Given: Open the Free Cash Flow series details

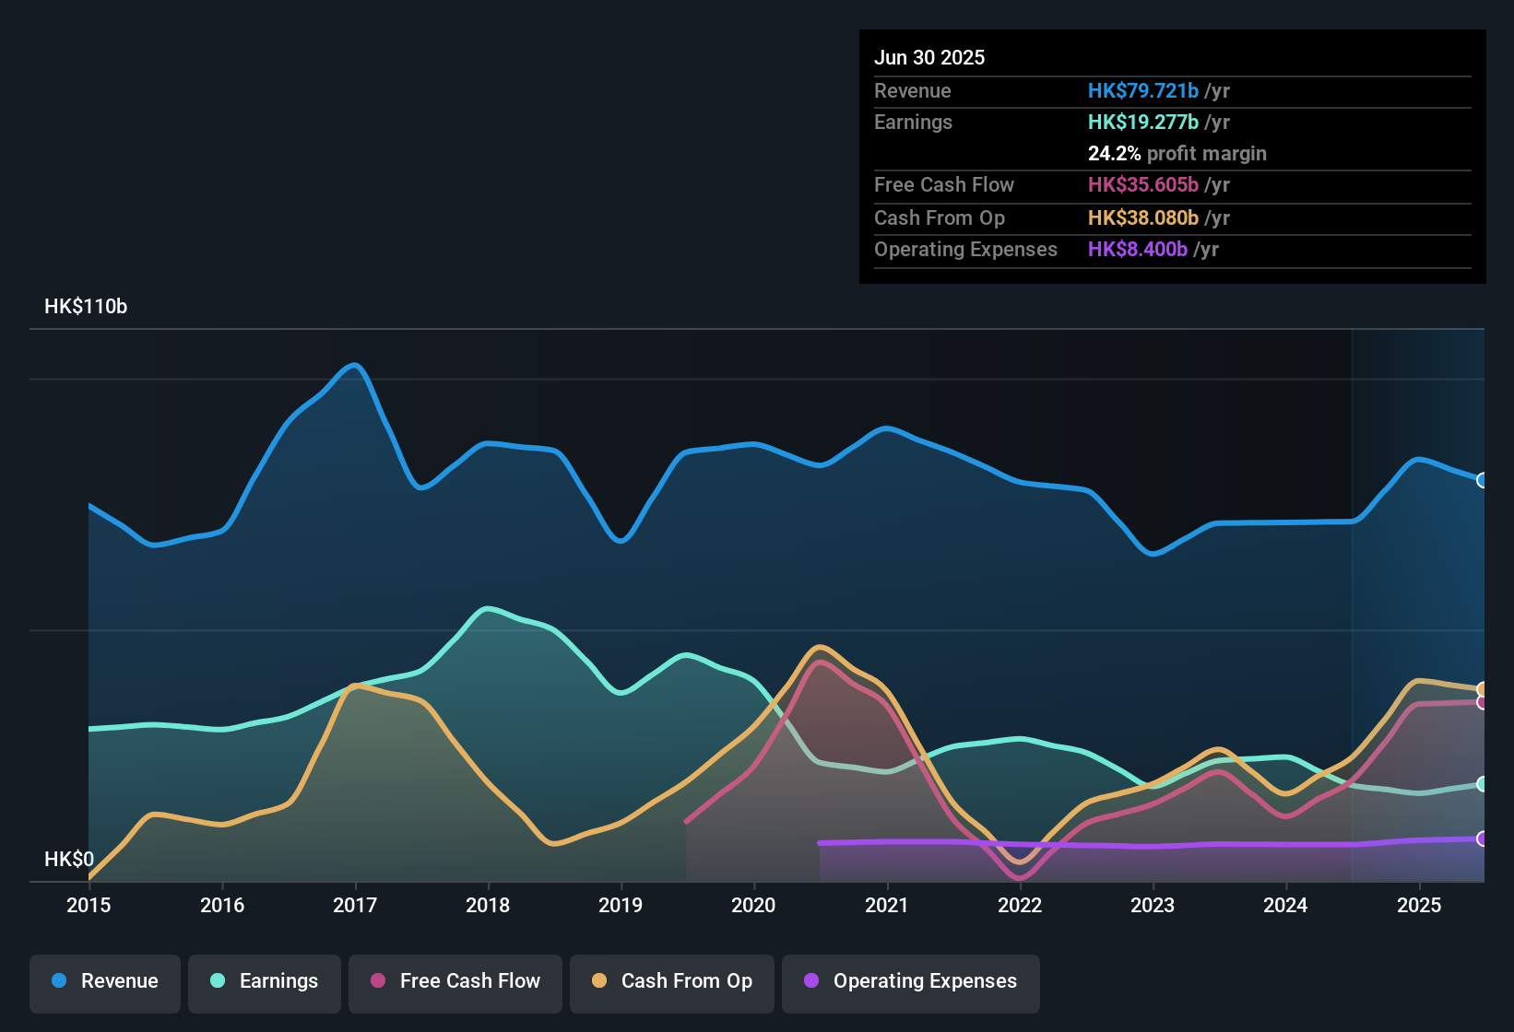Looking at the screenshot, I should [455, 981].
